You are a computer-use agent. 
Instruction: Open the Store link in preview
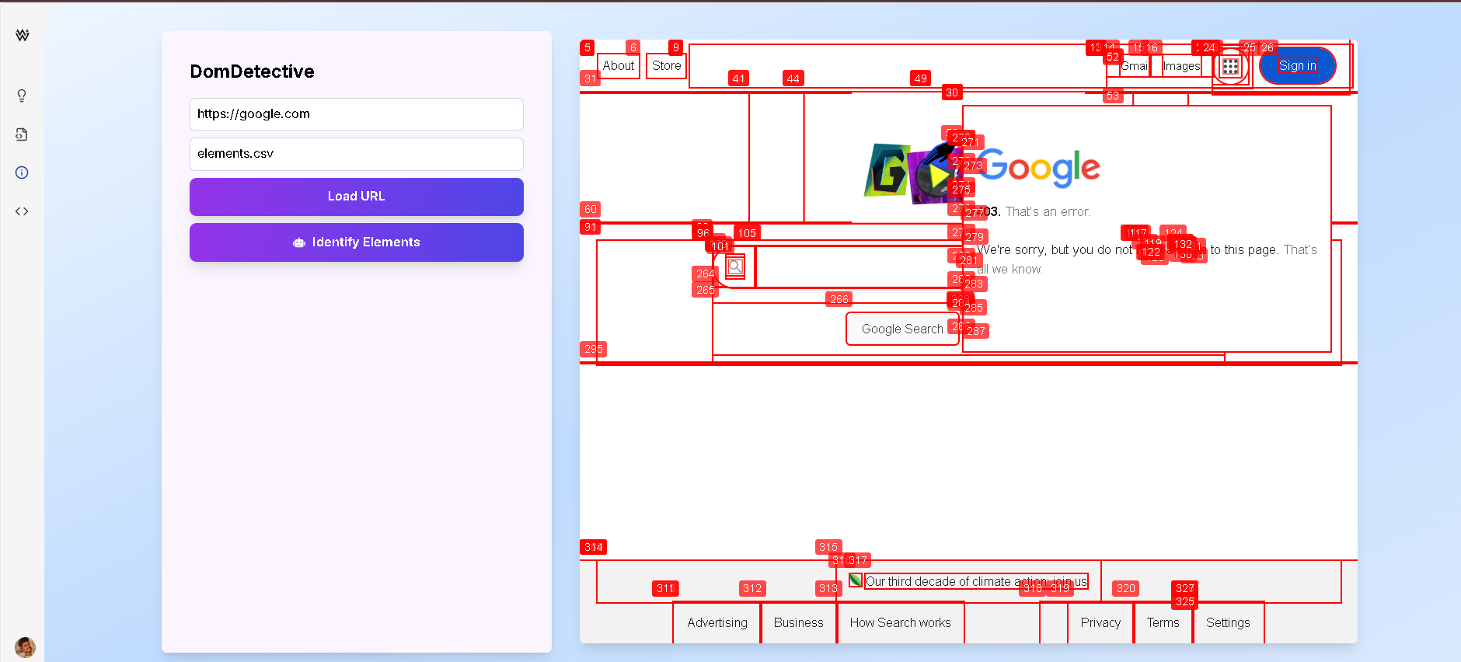coord(667,66)
